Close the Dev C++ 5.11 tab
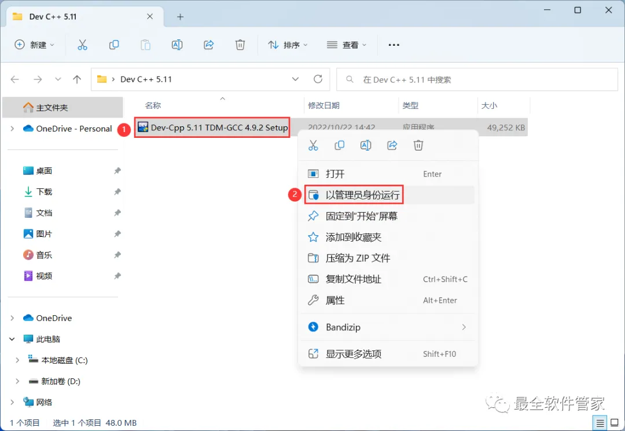Image resolution: width=625 pixels, height=431 pixels. pos(150,17)
